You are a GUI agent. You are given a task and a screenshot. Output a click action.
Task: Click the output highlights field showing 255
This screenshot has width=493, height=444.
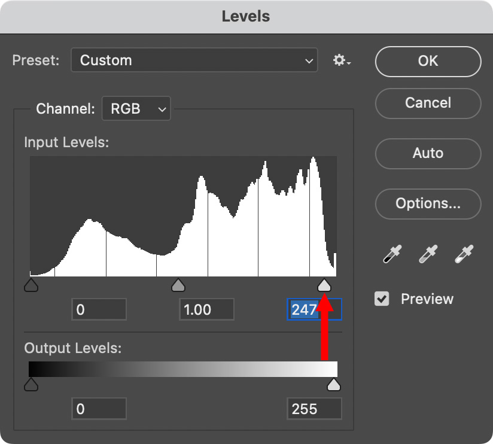click(315, 409)
